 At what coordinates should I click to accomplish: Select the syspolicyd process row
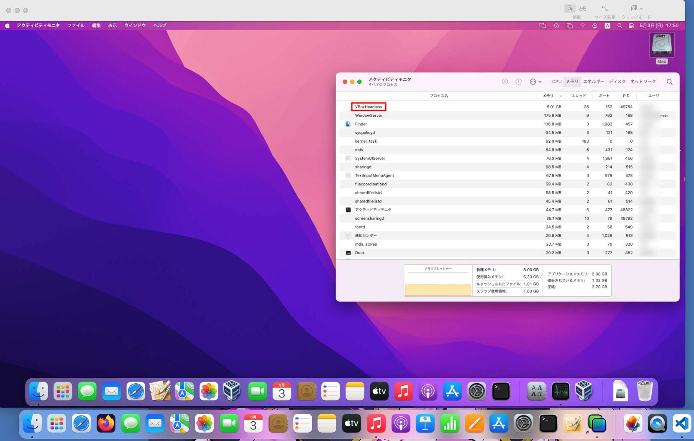[x=507, y=133]
